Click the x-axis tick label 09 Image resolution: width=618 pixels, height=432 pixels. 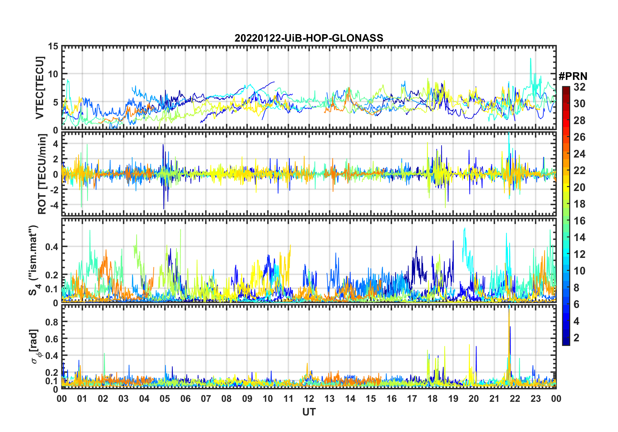247,399
